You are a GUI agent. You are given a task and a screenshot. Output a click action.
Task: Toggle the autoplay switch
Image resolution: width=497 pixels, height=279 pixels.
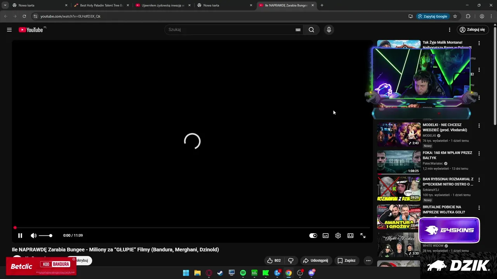(x=313, y=236)
